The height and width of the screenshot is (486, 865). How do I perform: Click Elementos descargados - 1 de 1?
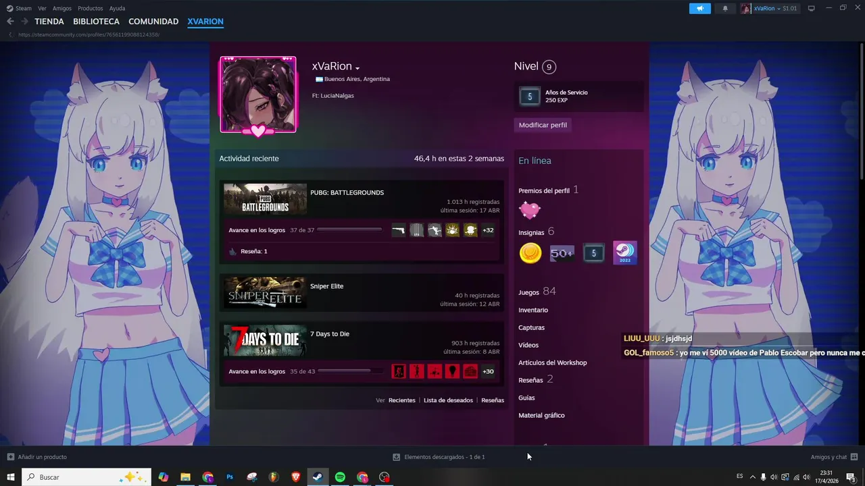click(x=445, y=457)
